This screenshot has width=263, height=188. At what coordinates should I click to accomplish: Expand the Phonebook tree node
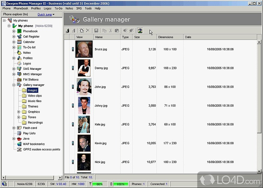[x=14, y=31]
